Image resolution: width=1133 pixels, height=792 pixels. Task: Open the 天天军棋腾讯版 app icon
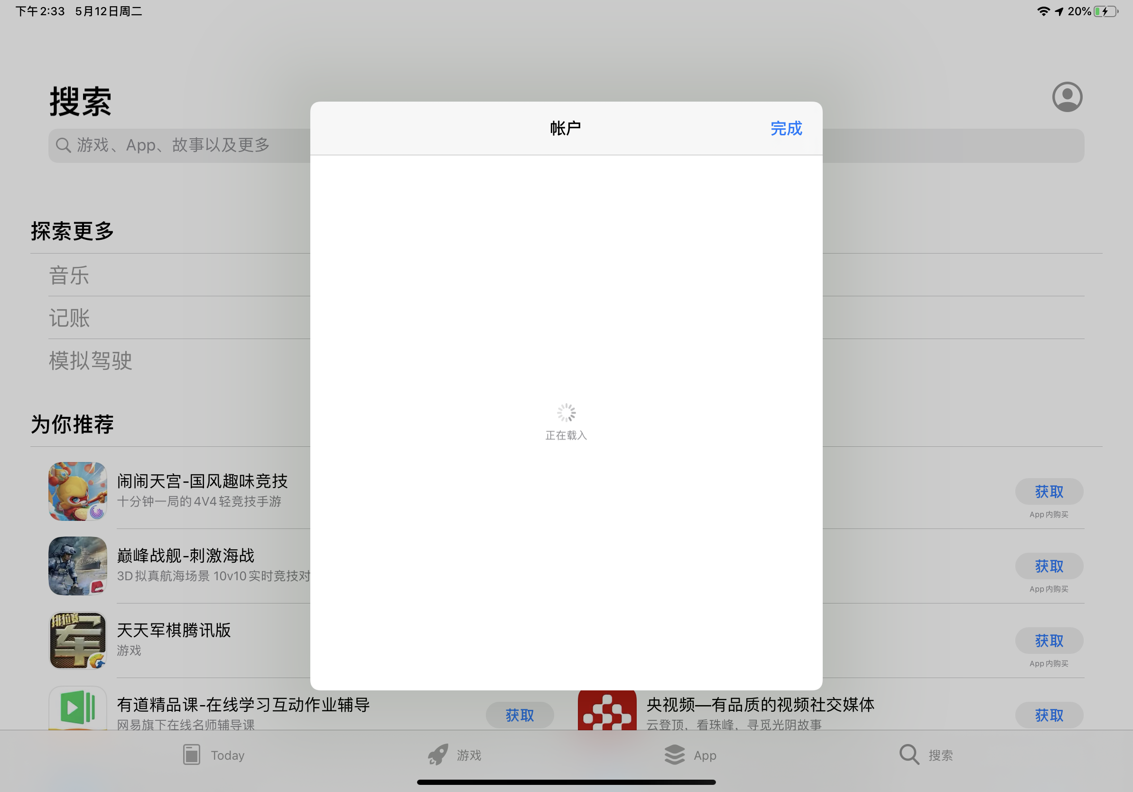(77, 641)
